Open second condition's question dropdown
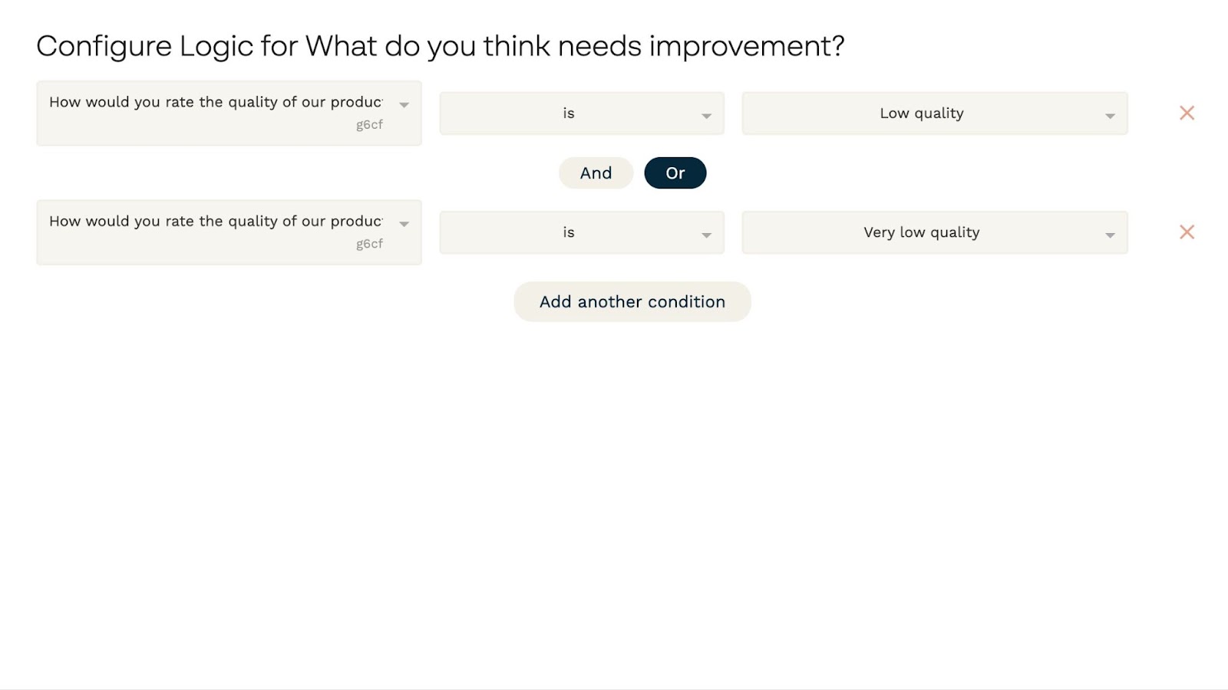 [216, 222]
